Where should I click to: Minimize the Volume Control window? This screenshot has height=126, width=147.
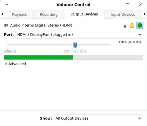pos(114,5)
